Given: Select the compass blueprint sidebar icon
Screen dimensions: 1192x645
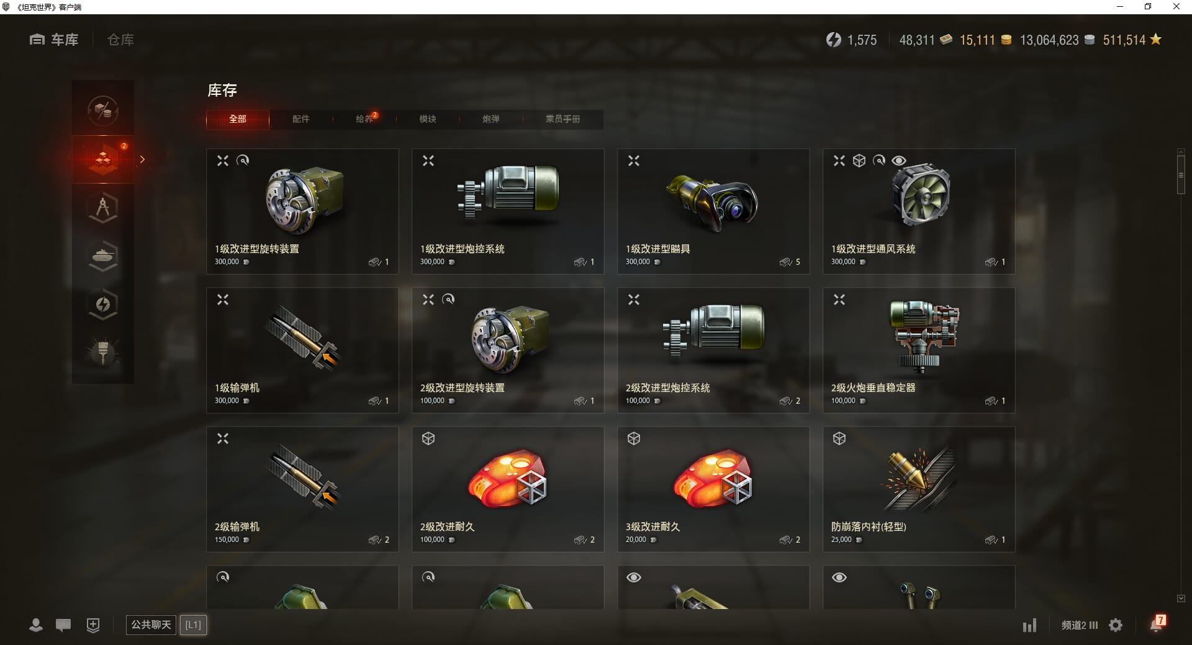Looking at the screenshot, I should tap(103, 208).
